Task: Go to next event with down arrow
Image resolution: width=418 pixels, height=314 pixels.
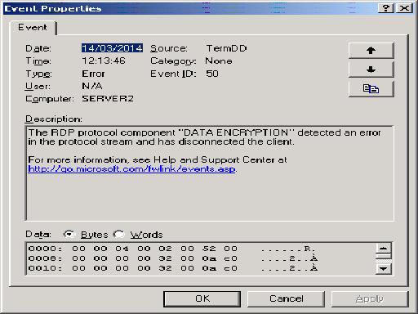Action: coord(371,70)
